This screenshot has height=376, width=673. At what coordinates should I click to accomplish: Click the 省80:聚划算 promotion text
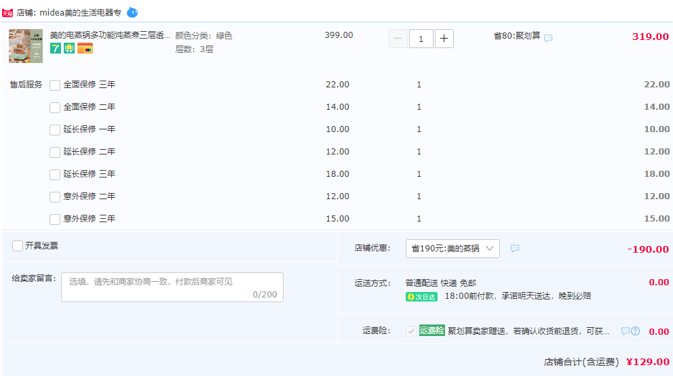(517, 36)
